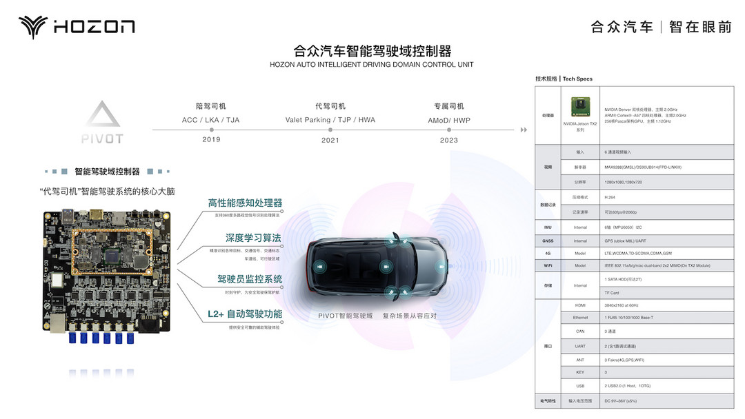This screenshot has width=745, height=419.
Task: Click the 高性能感知处理器 feature heading
Action: pos(245,203)
